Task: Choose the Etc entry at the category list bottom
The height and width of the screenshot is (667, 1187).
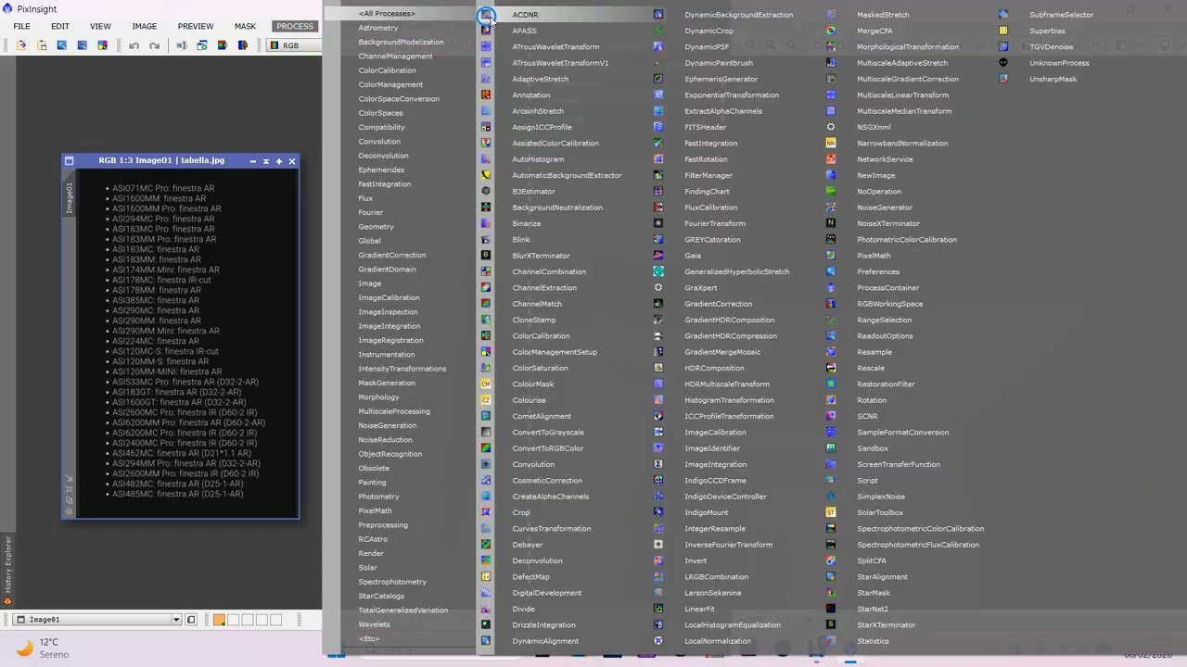Action: (x=369, y=639)
